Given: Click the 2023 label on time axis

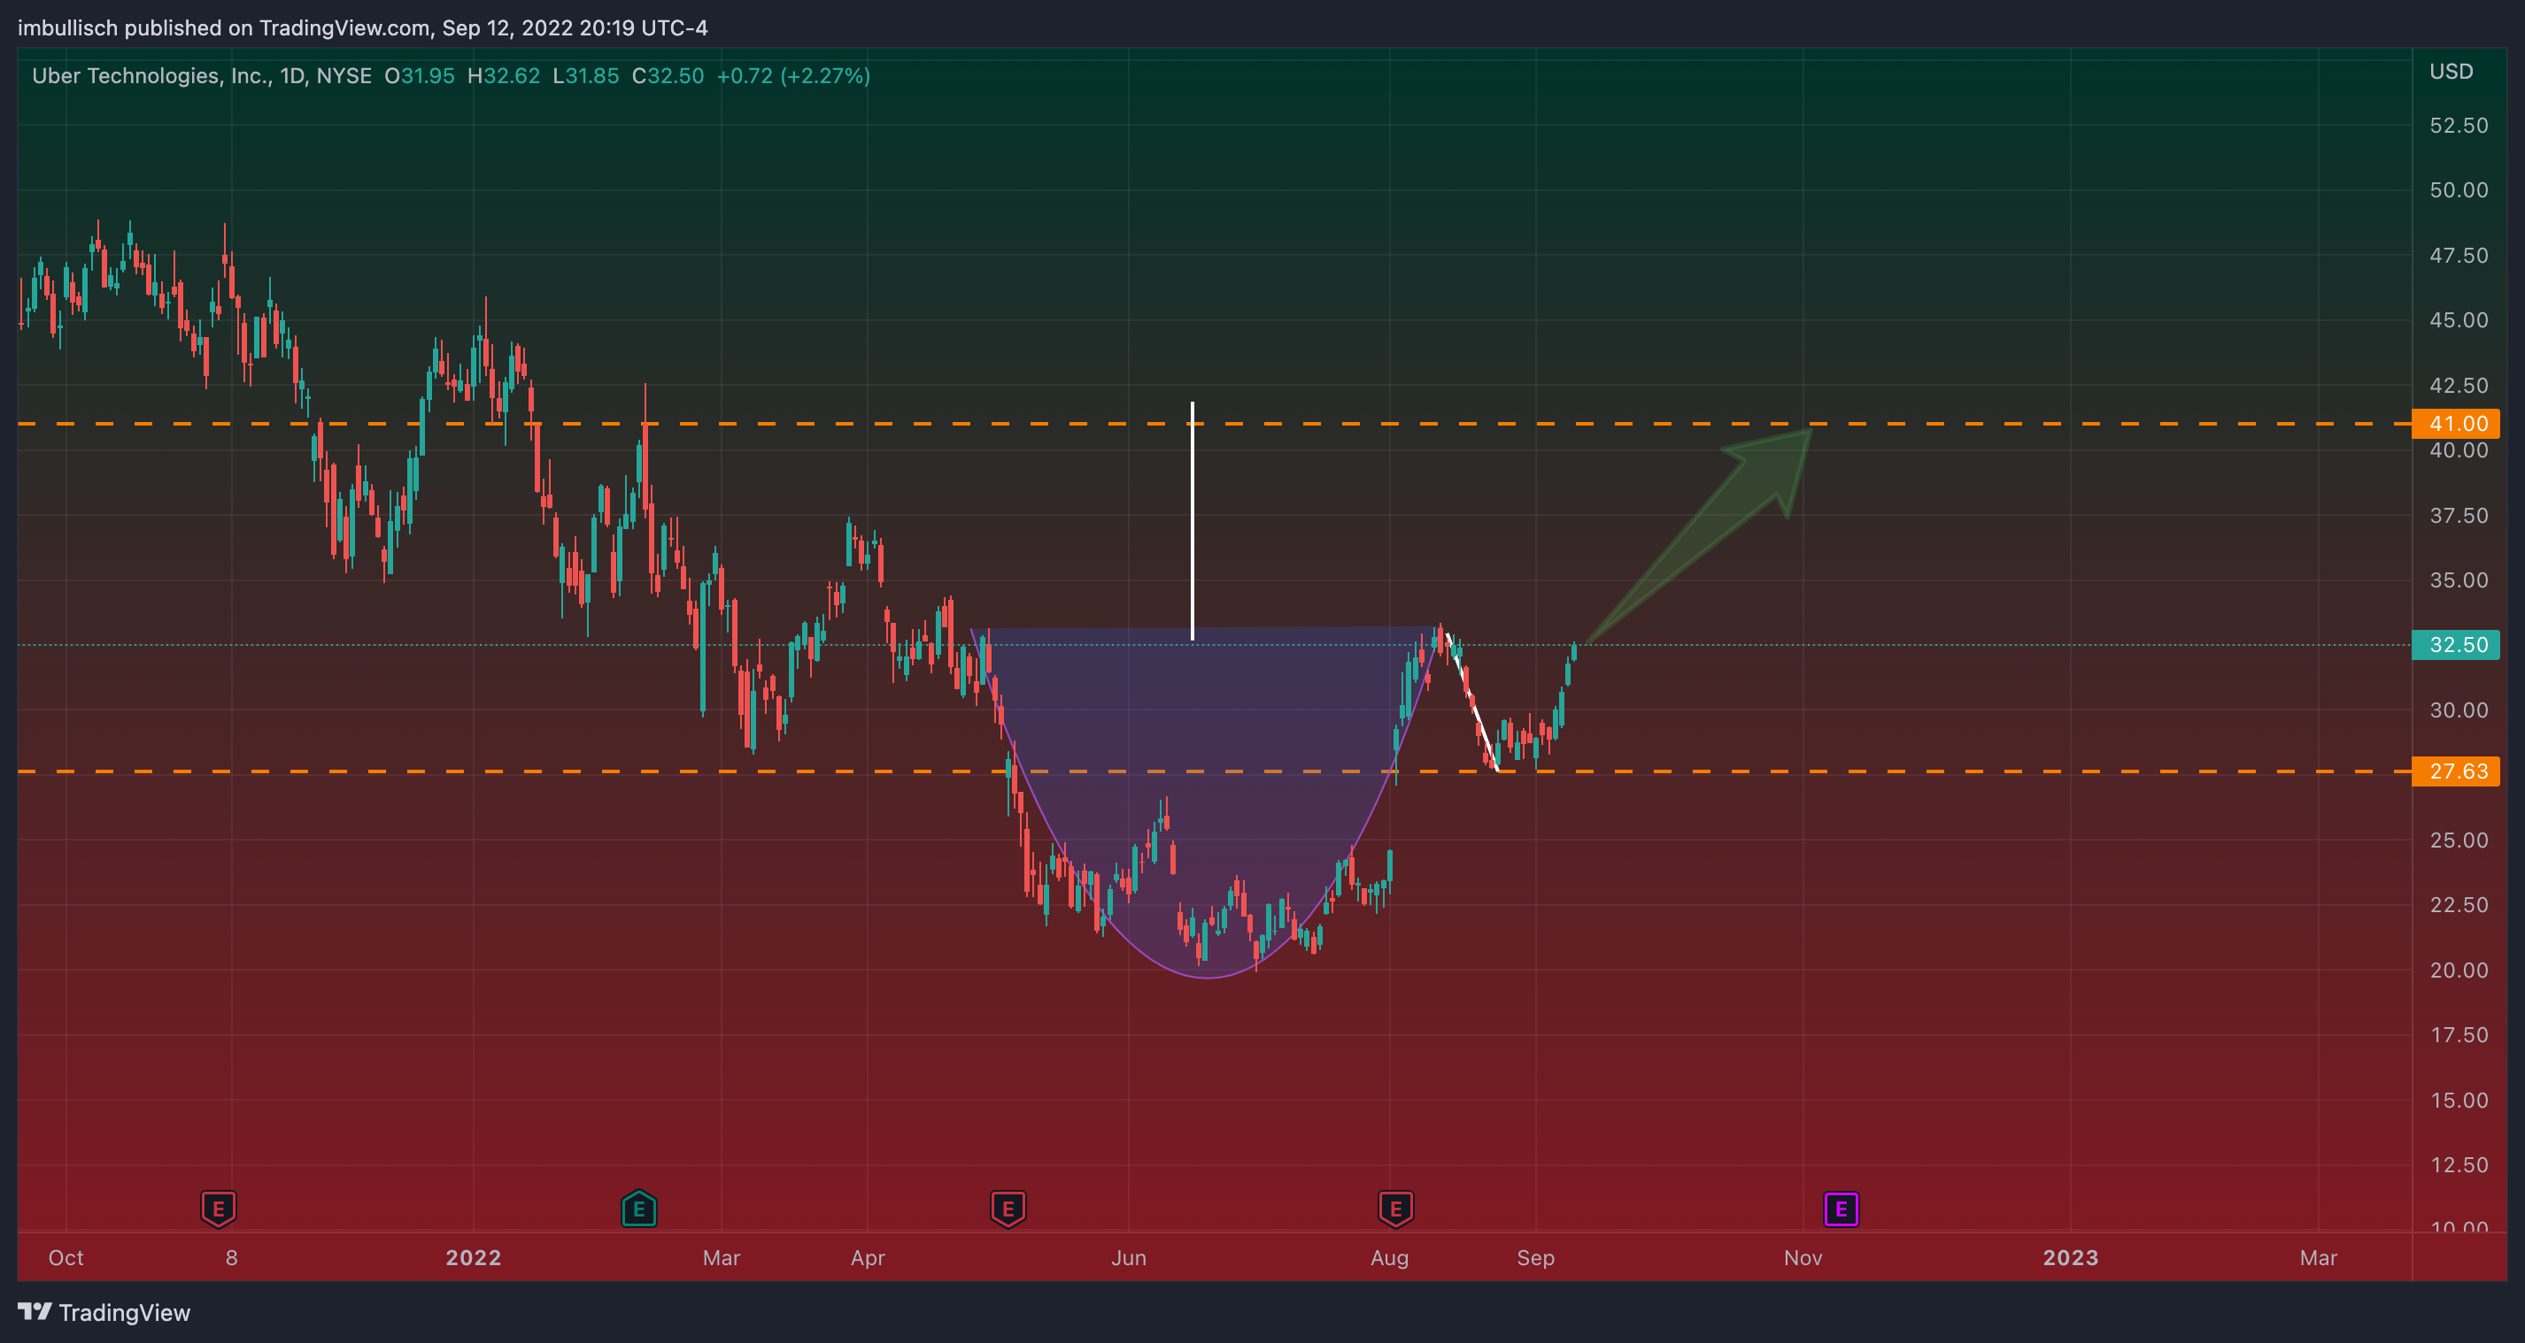Looking at the screenshot, I should [x=2070, y=1258].
